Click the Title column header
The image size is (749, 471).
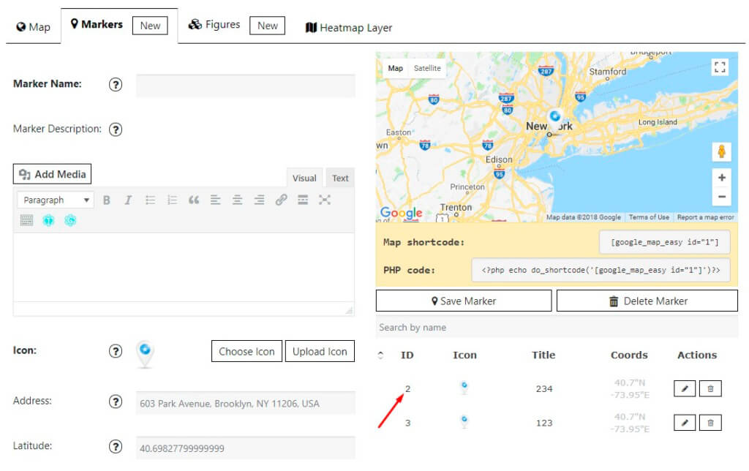(543, 355)
